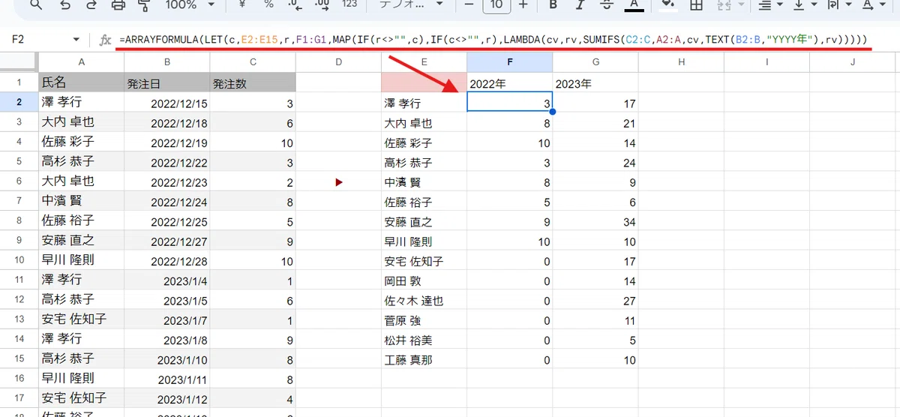Click the font size field showing 10
Viewport: 900px width, 417px height.
tap(496, 5)
